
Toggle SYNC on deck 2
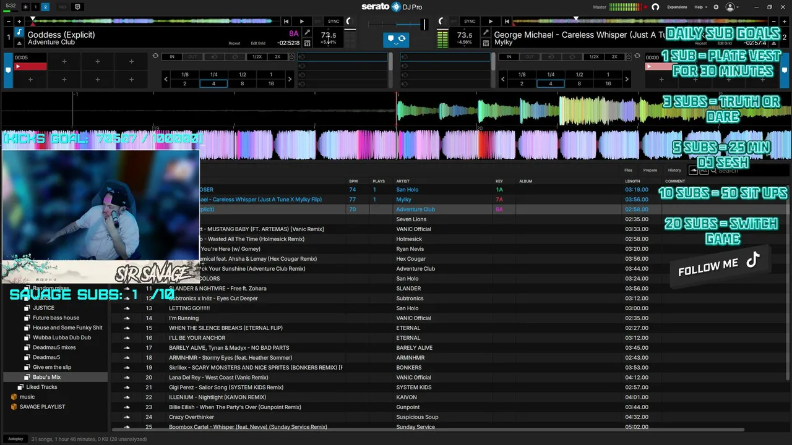(x=470, y=22)
